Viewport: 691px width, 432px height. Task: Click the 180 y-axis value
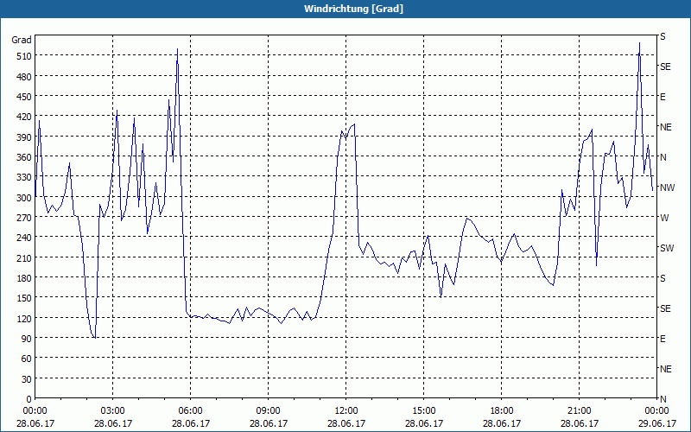point(24,277)
